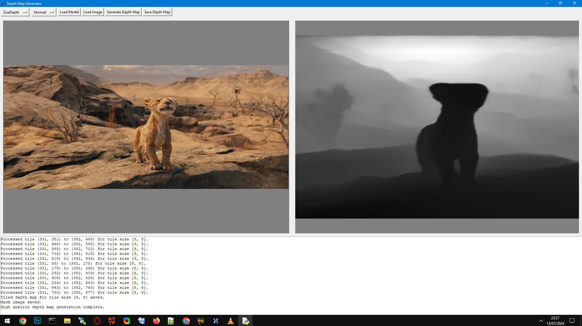Open Firefox from the taskbar

click(156, 321)
